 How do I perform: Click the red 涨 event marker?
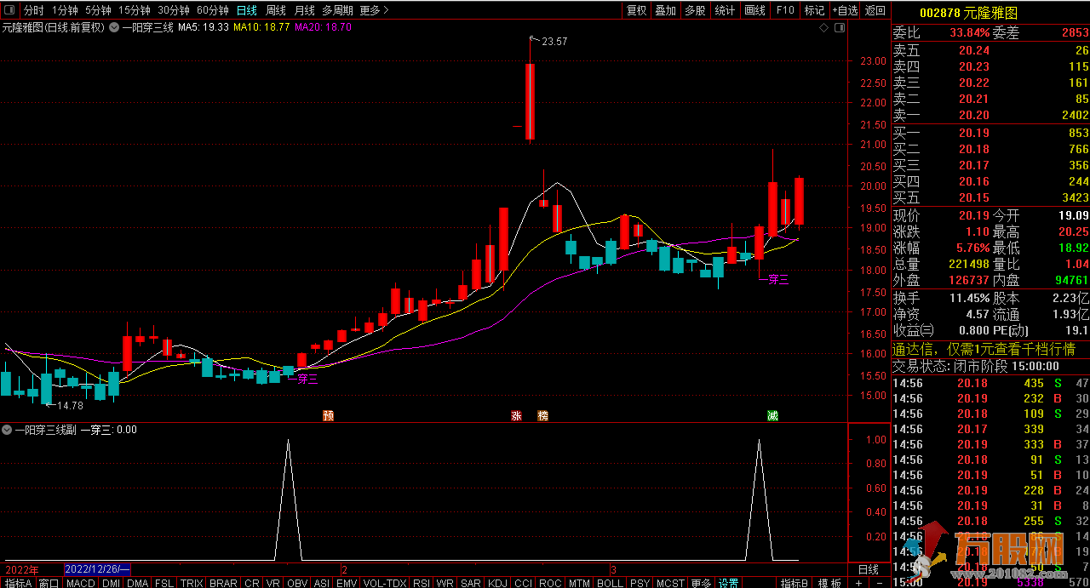(516, 415)
